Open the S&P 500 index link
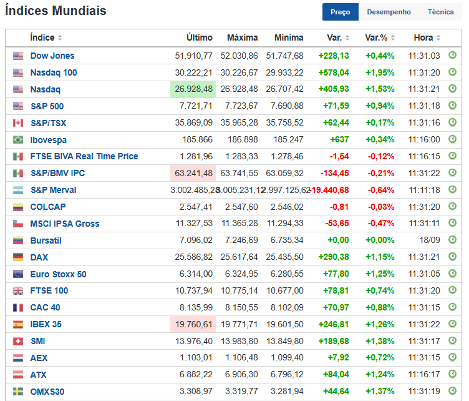Image resolution: width=469 pixels, height=401 pixels. coord(47,106)
